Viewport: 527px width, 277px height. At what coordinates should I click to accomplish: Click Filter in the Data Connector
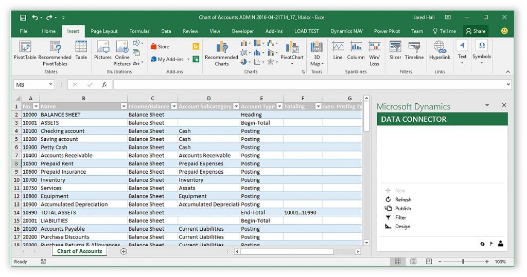(x=396, y=217)
